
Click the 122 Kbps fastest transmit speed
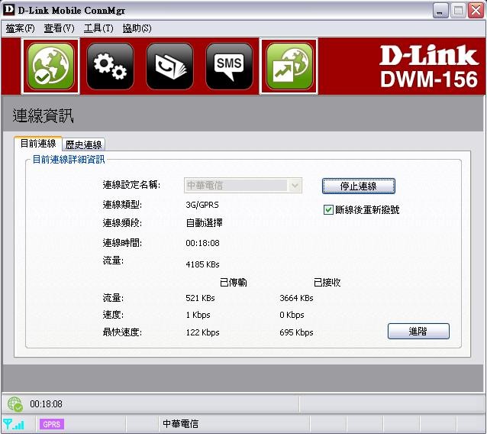(x=202, y=332)
